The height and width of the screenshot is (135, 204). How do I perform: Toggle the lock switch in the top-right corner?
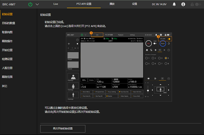click(x=198, y=4)
